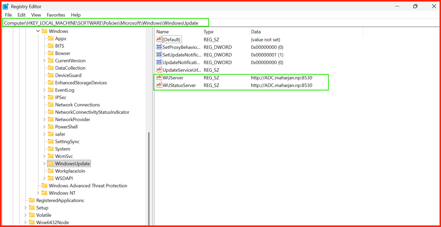Click the BITS folder icon
Image resolution: width=441 pixels, height=227 pixels.
[x=50, y=46]
